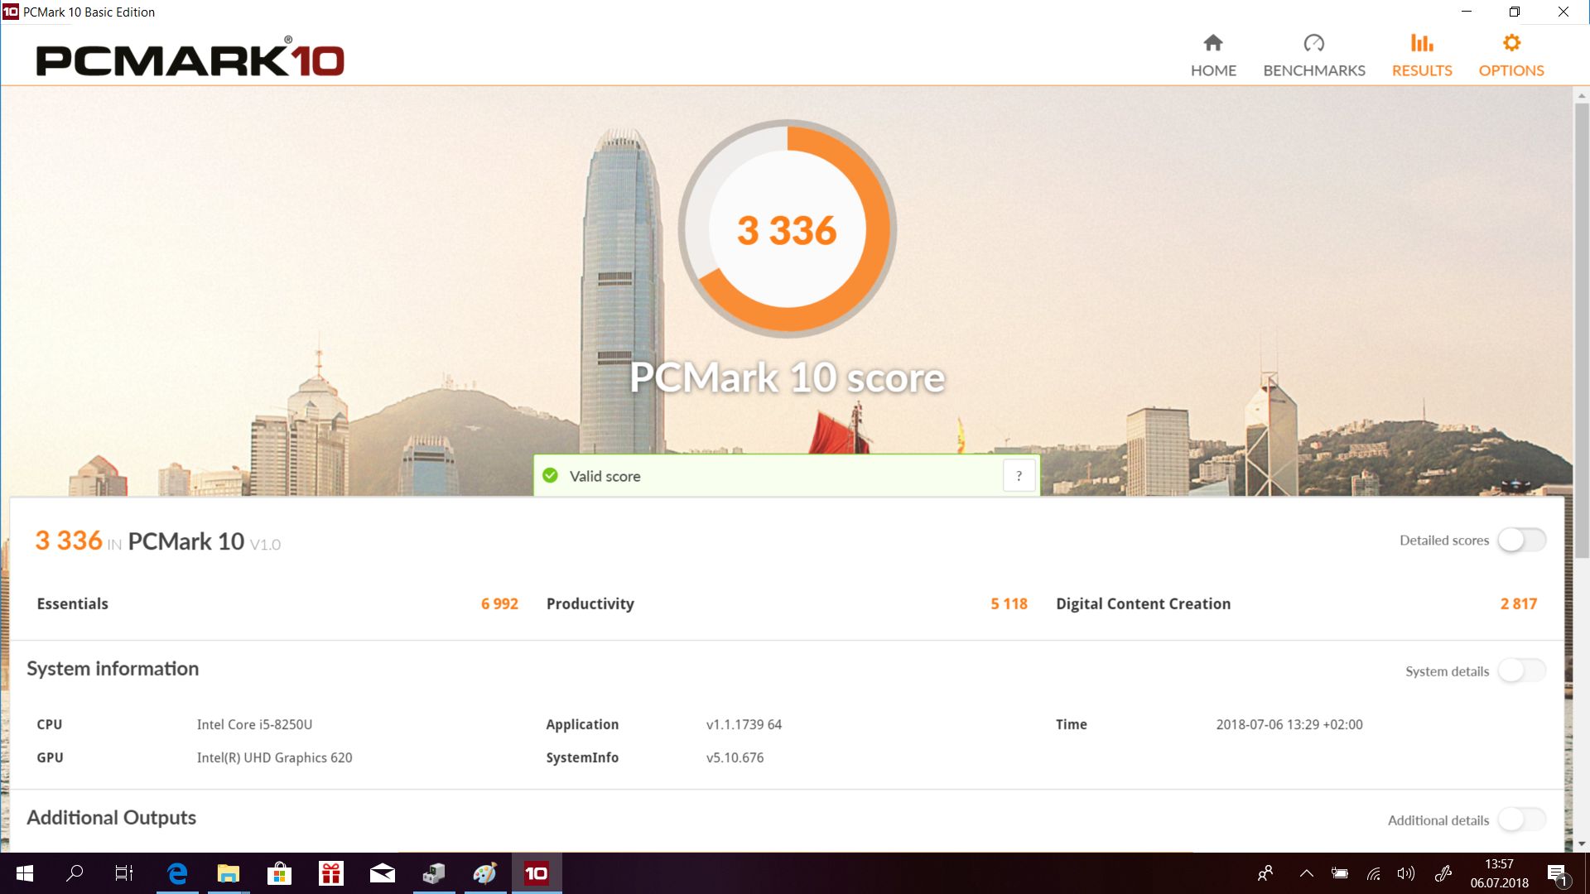Click the scrollbar down arrow
The width and height of the screenshot is (1590, 894).
pos(1581,844)
